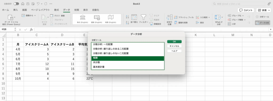
Task: Switch to the 校閲 tab
Action: [x=77, y=10]
